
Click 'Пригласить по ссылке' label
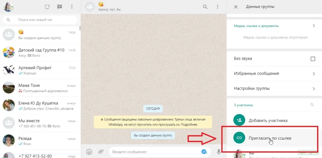coord(270,138)
